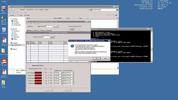Select Desktop in Explorer sidebar
Screen dimensions: 178x100
click(x=15, y=21)
